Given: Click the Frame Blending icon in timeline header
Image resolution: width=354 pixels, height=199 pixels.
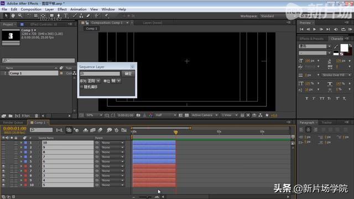Looking at the screenshot, I should pyautogui.click(x=93, y=130).
